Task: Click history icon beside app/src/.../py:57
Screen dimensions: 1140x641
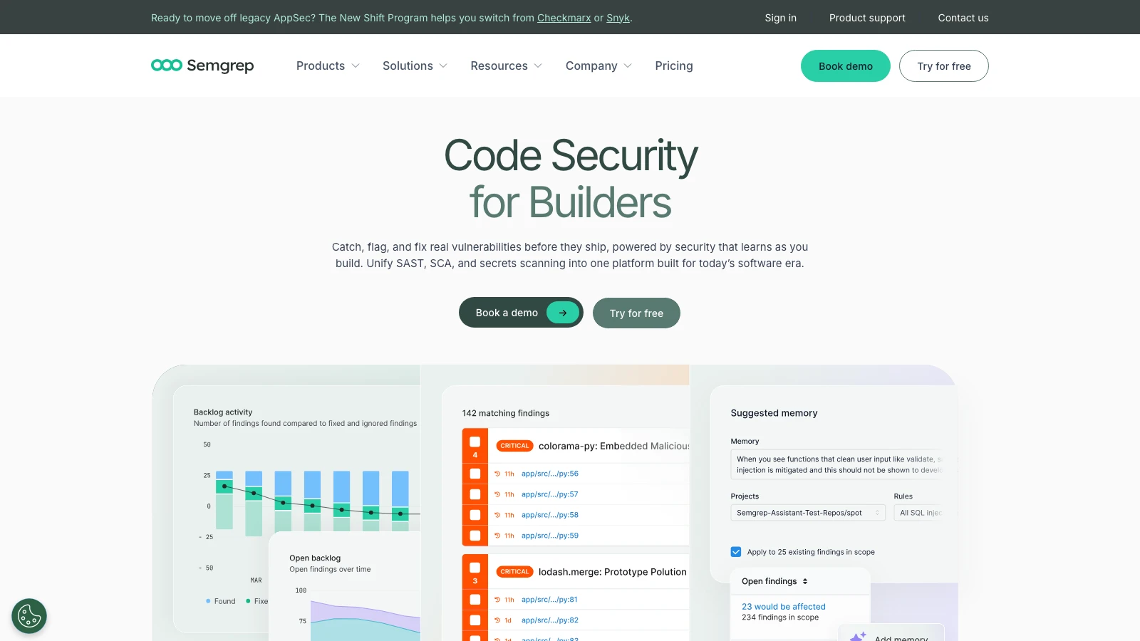Action: (497, 494)
